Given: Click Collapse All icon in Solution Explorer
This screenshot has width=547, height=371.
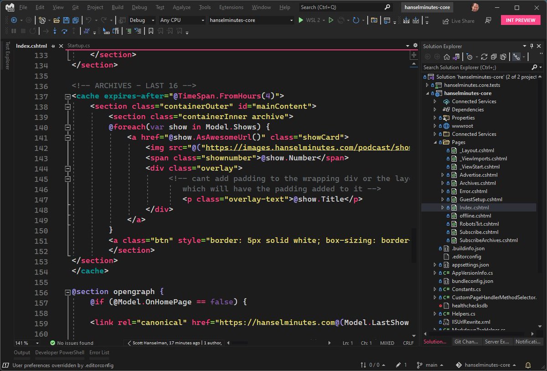Looking at the screenshot, I should point(494,57).
